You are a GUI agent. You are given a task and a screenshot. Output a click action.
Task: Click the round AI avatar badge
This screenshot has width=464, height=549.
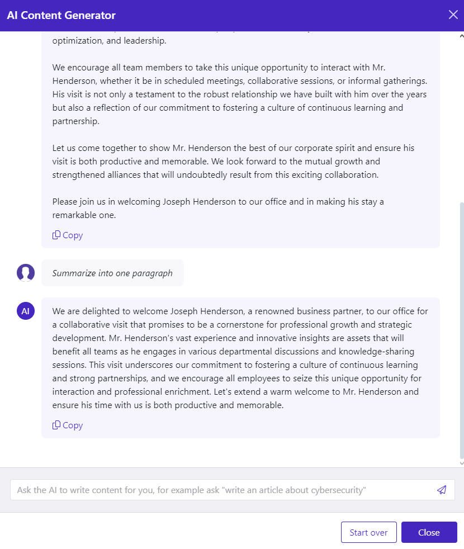(x=26, y=311)
